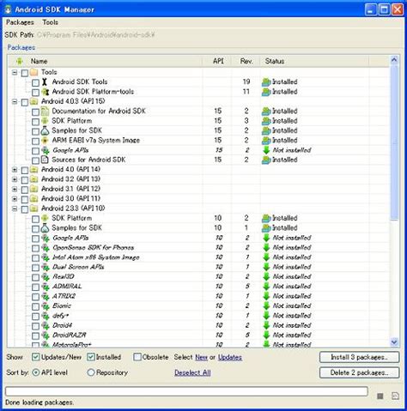The width and height of the screenshot is (407, 411).
Task: Select the Intel Atom x86 System Image checkbox
Action: coord(35,257)
